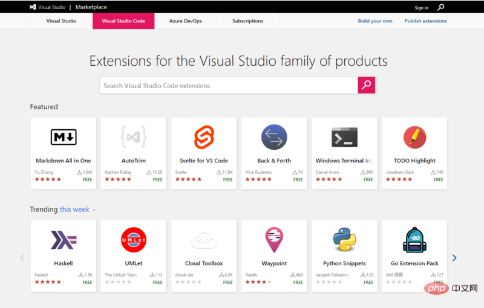Open the Python Snippets logo icon
Image resolution: width=484 pixels, height=308 pixels.
(x=344, y=240)
